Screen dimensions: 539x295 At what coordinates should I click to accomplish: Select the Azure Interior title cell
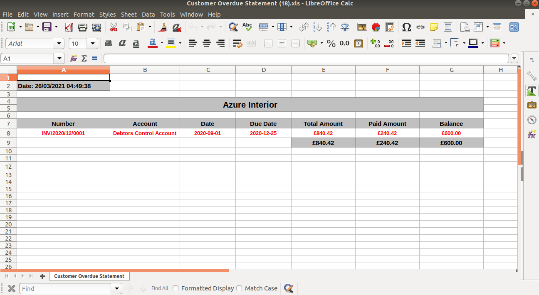(x=250, y=105)
